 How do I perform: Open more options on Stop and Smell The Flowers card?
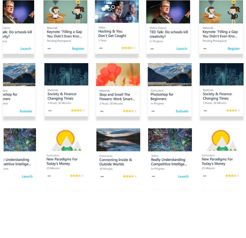tap(102, 111)
